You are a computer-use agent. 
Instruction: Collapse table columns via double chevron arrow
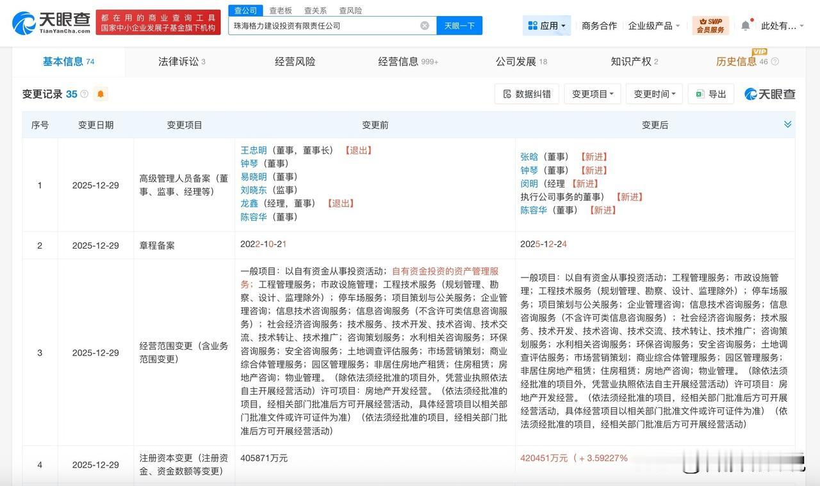tap(787, 124)
